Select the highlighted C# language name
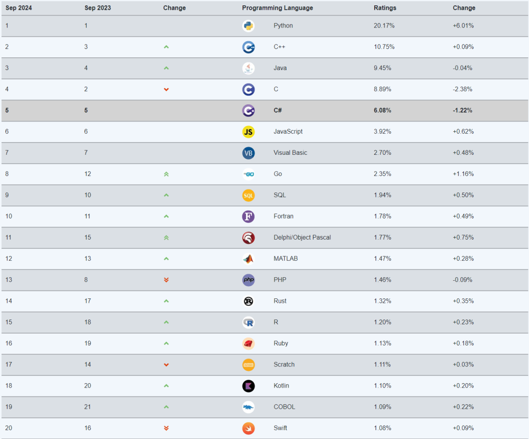This screenshot has width=529, height=439. coord(277,110)
